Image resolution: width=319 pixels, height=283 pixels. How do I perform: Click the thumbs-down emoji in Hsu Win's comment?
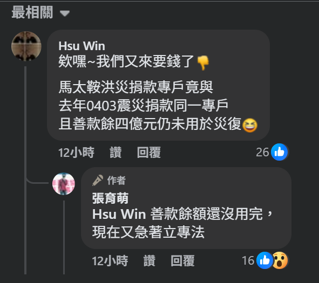pyautogui.click(x=203, y=63)
